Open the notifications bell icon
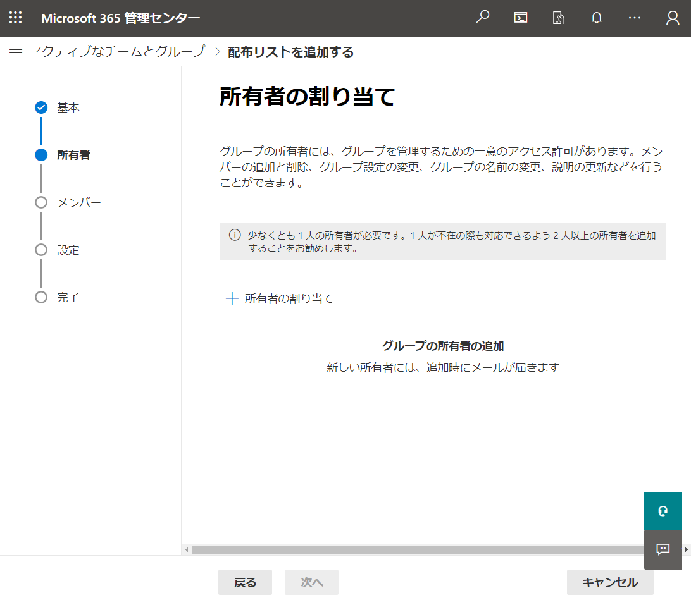Viewport: 691px width, 605px height. pyautogui.click(x=596, y=18)
